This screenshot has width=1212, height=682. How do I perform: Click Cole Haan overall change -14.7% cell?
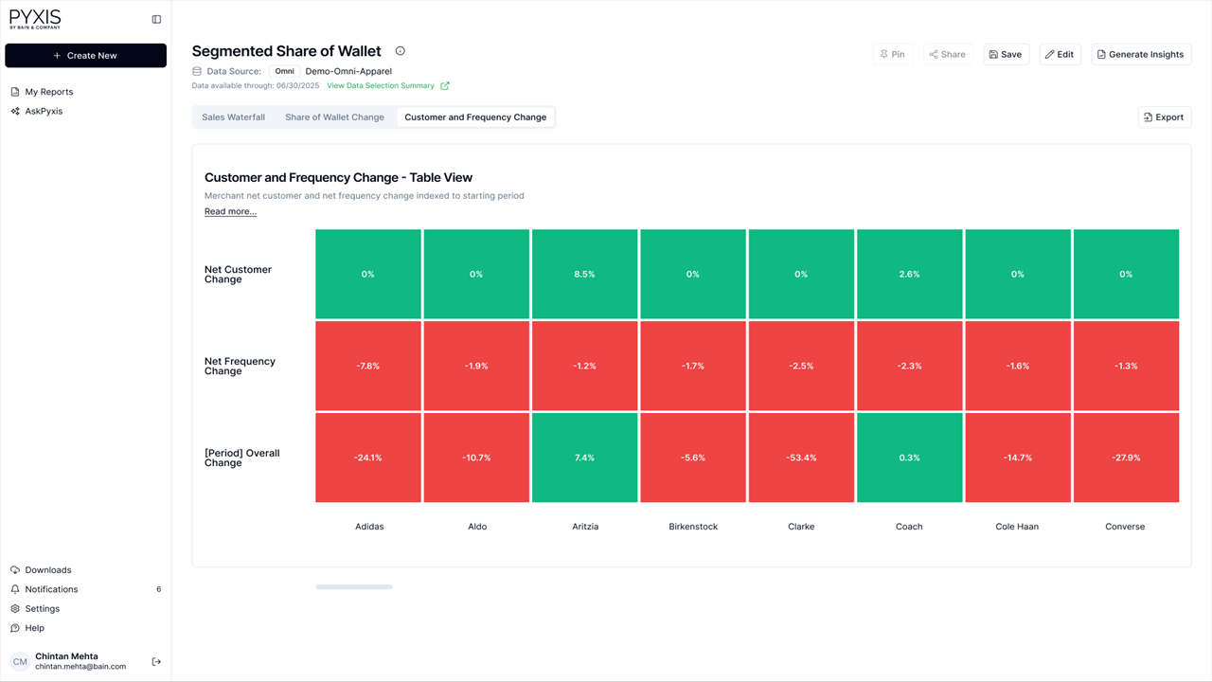tap(1018, 458)
